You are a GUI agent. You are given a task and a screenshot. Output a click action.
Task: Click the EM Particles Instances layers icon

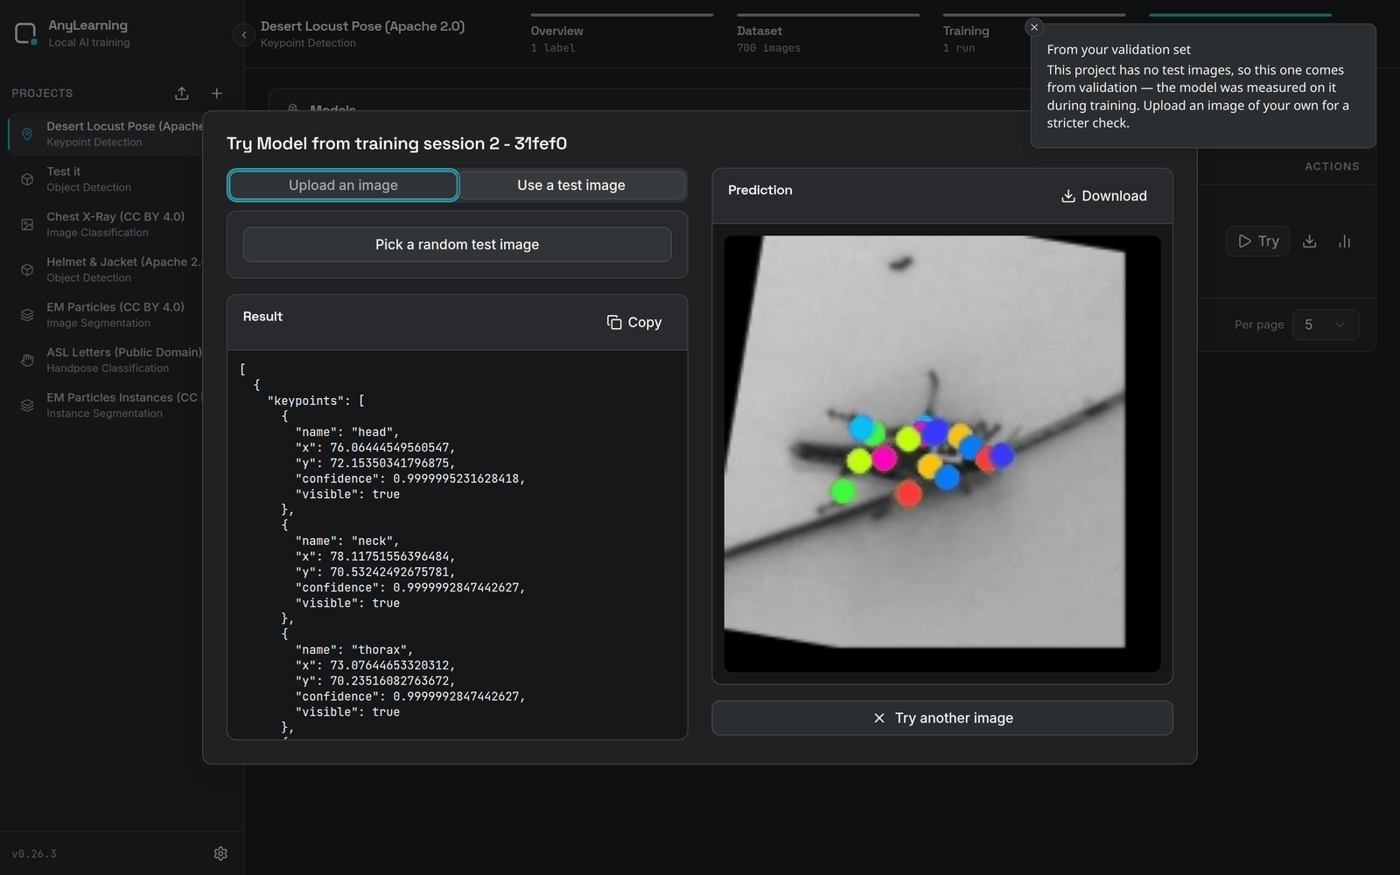click(x=27, y=405)
